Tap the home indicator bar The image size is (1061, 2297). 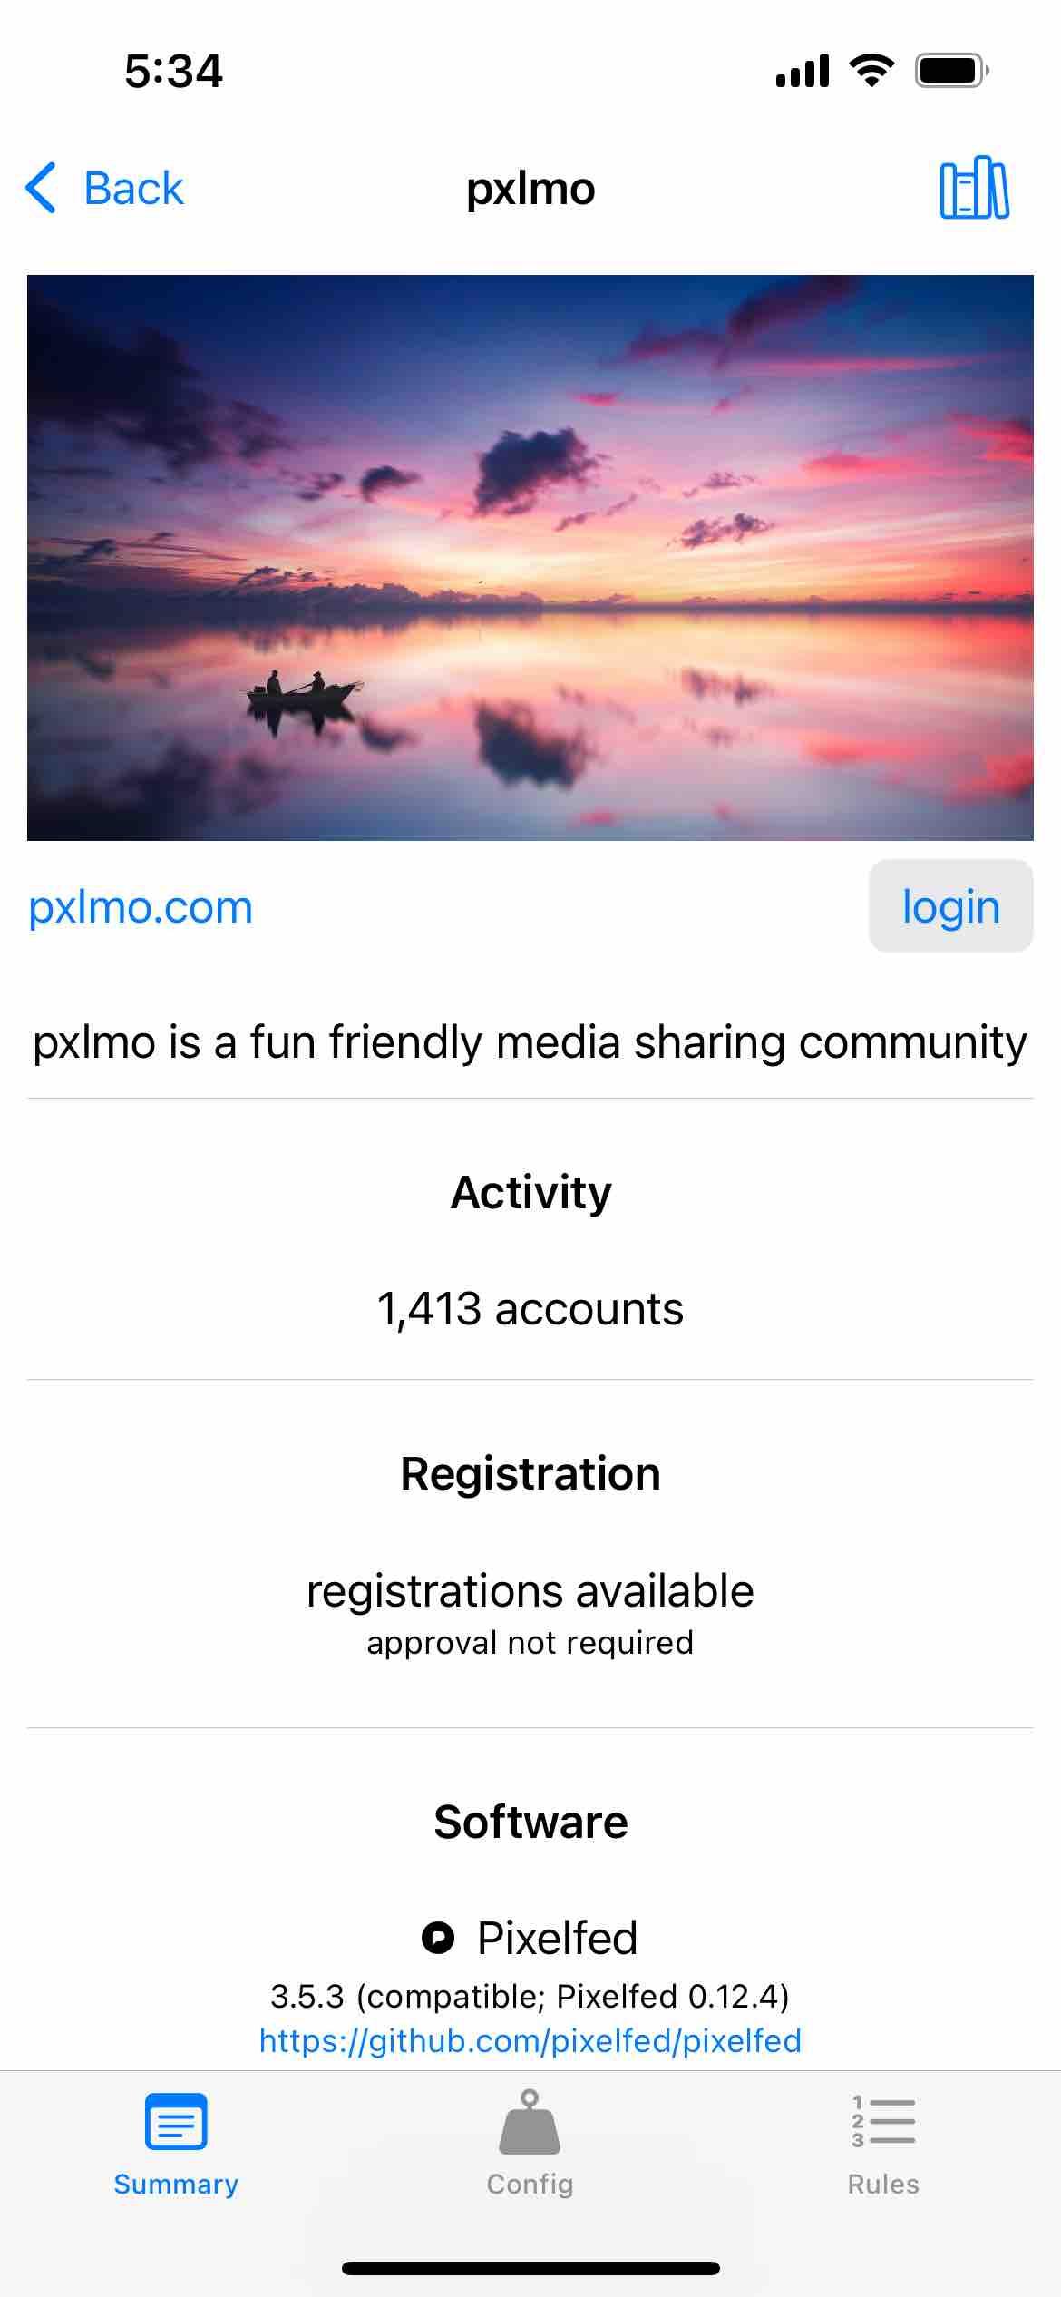tap(530, 2268)
